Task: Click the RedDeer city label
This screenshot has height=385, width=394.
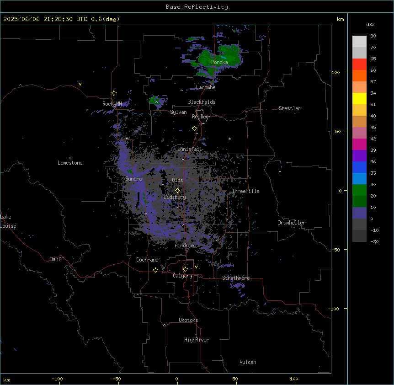Action: 201,117
